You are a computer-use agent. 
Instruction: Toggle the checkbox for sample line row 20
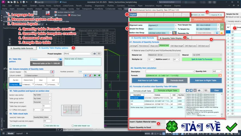[232, 92]
